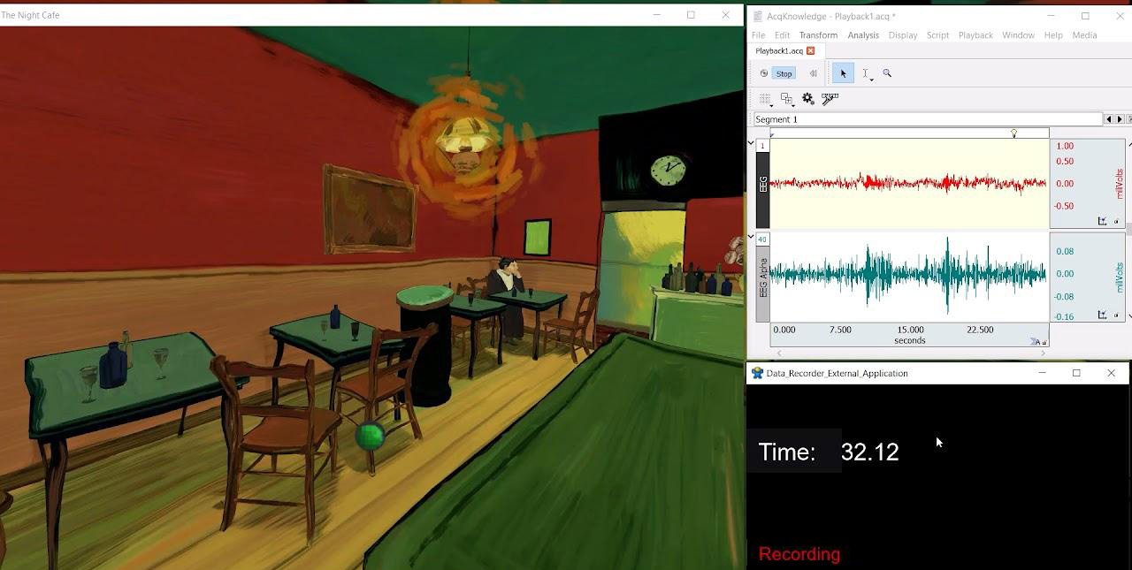Viewport: 1132px width, 570px height.
Task: Open the Script menu
Action: coord(937,35)
